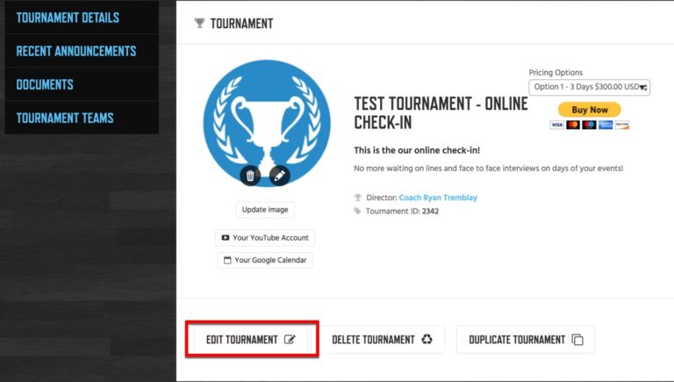This screenshot has width=674, height=382.
Task: Click the recycle icon on Delete Tournament
Action: coord(427,340)
